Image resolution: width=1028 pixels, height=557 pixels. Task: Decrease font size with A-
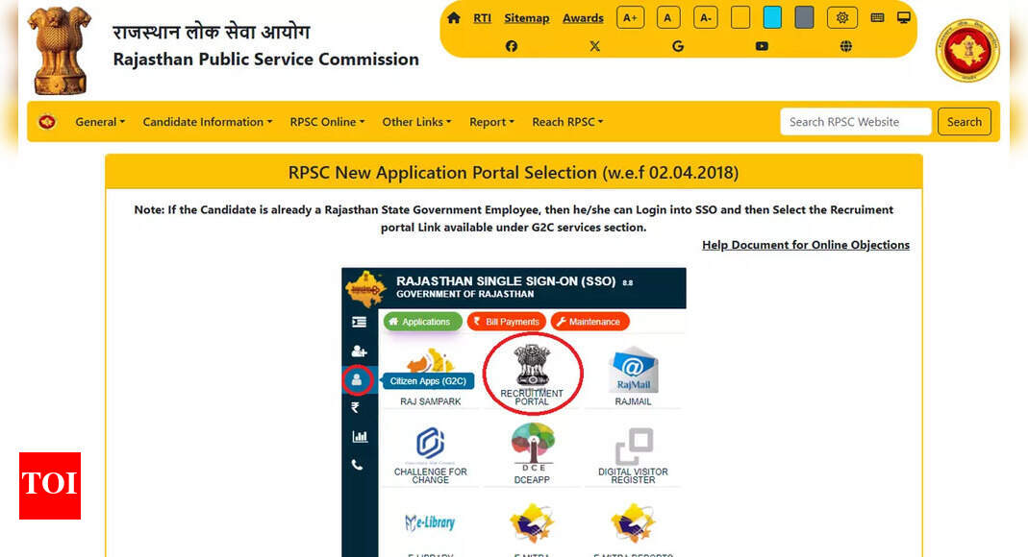[x=706, y=17]
